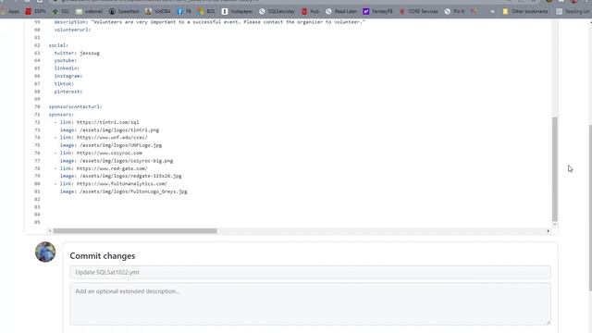Click the www.unf.edu/ccec link line
The height and width of the screenshot is (333, 592).
(101, 138)
